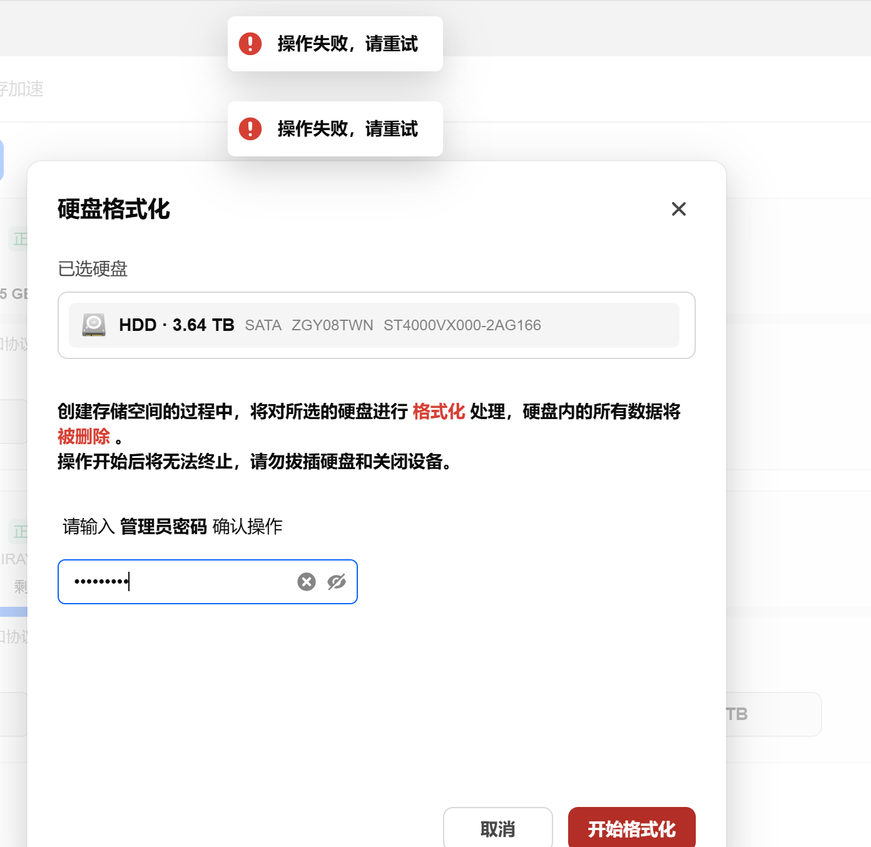871x847 pixels.
Task: Click the red 被删除 warning word
Action: click(x=84, y=437)
